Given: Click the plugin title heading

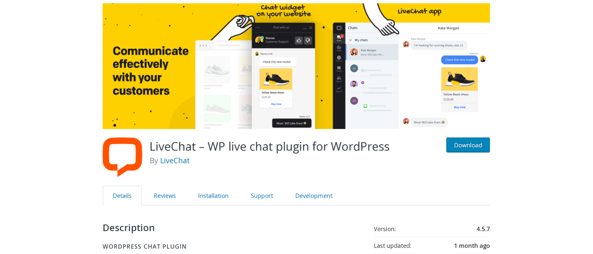Looking at the screenshot, I should (269, 146).
